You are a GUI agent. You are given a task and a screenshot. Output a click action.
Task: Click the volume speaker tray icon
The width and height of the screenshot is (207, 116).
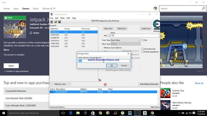coord(190,113)
